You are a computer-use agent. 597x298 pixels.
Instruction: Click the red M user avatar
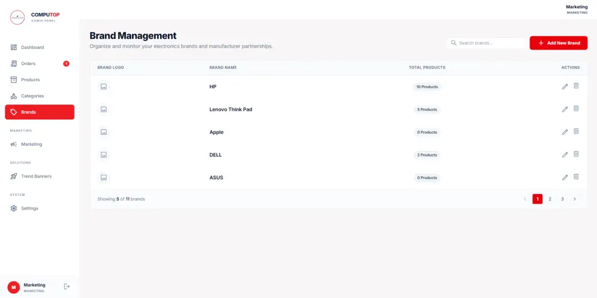(14, 287)
